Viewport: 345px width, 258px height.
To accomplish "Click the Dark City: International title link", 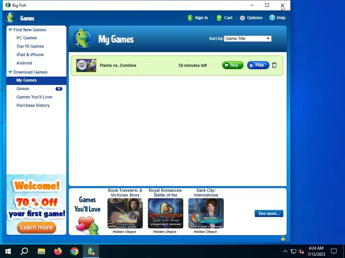I will 206,192.
